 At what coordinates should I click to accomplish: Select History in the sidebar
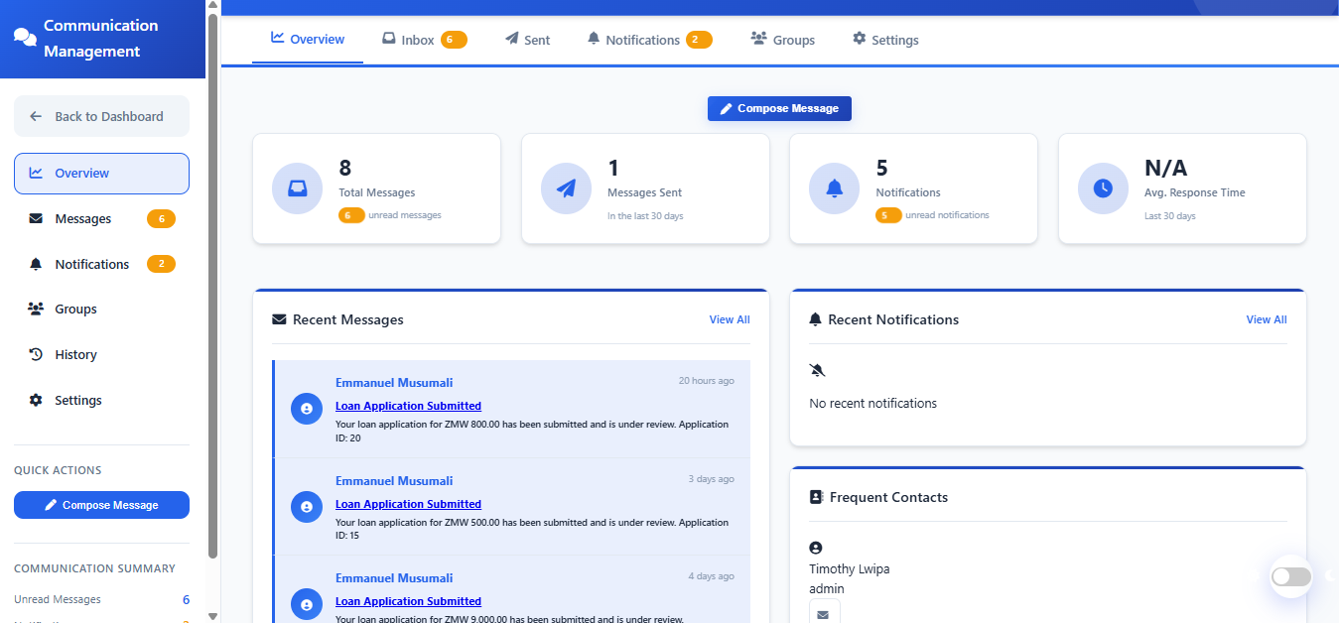tap(75, 354)
